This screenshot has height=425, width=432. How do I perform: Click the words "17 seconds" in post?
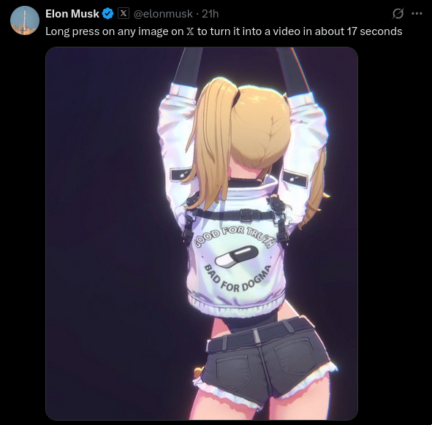pos(374,31)
